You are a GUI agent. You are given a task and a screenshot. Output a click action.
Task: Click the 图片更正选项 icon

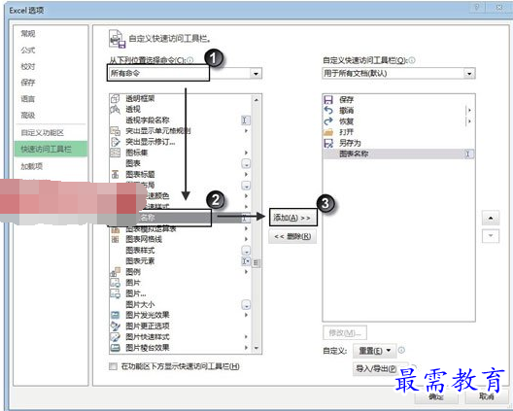click(115, 325)
